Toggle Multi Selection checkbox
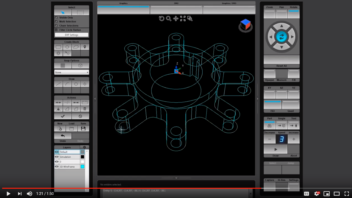This screenshot has width=352, height=198. (x=56, y=22)
